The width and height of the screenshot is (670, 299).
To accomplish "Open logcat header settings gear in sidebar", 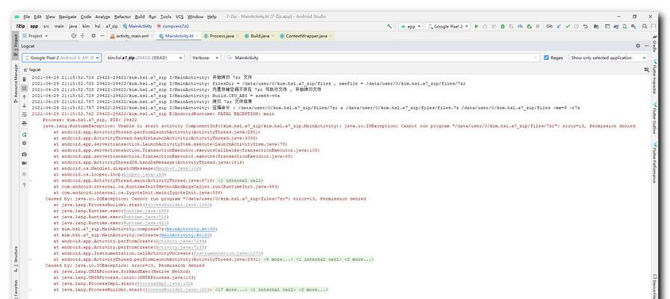I will pos(24,143).
